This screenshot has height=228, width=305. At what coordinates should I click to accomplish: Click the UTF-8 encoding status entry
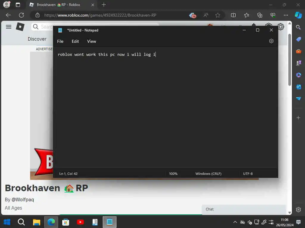[x=248, y=173]
